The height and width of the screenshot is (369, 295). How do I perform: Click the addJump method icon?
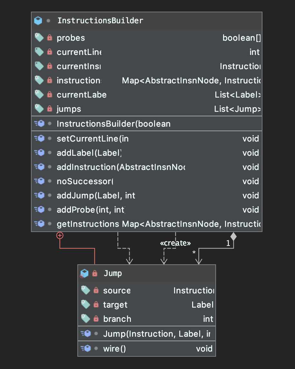pos(39,195)
